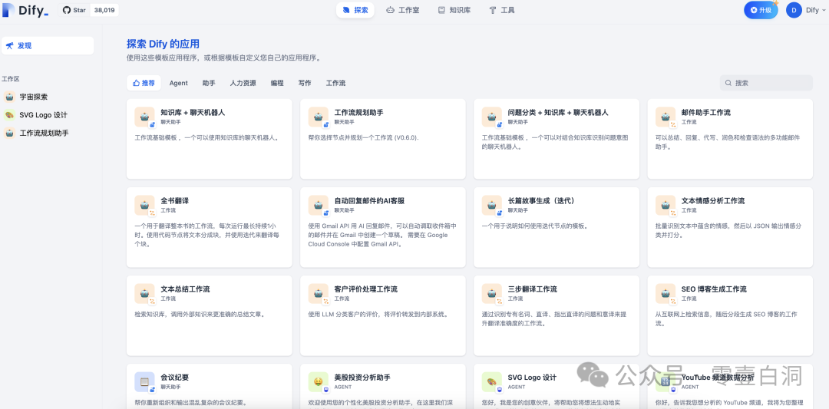The width and height of the screenshot is (829, 409).
Task: Open the 客户评价处理工作流 template title
Action: 366,289
